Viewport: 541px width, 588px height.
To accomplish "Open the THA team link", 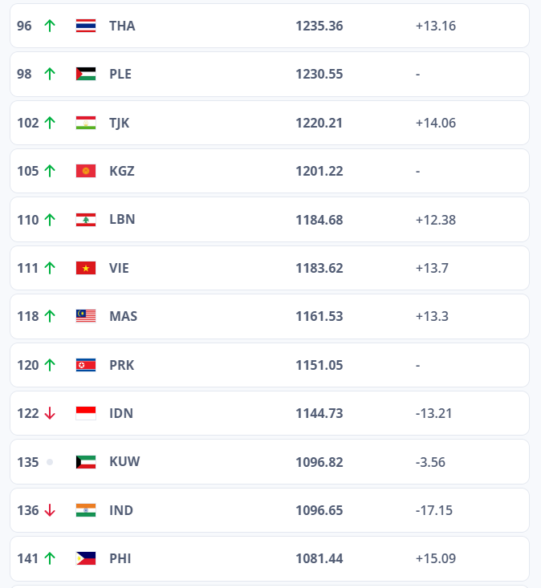I will (x=122, y=26).
